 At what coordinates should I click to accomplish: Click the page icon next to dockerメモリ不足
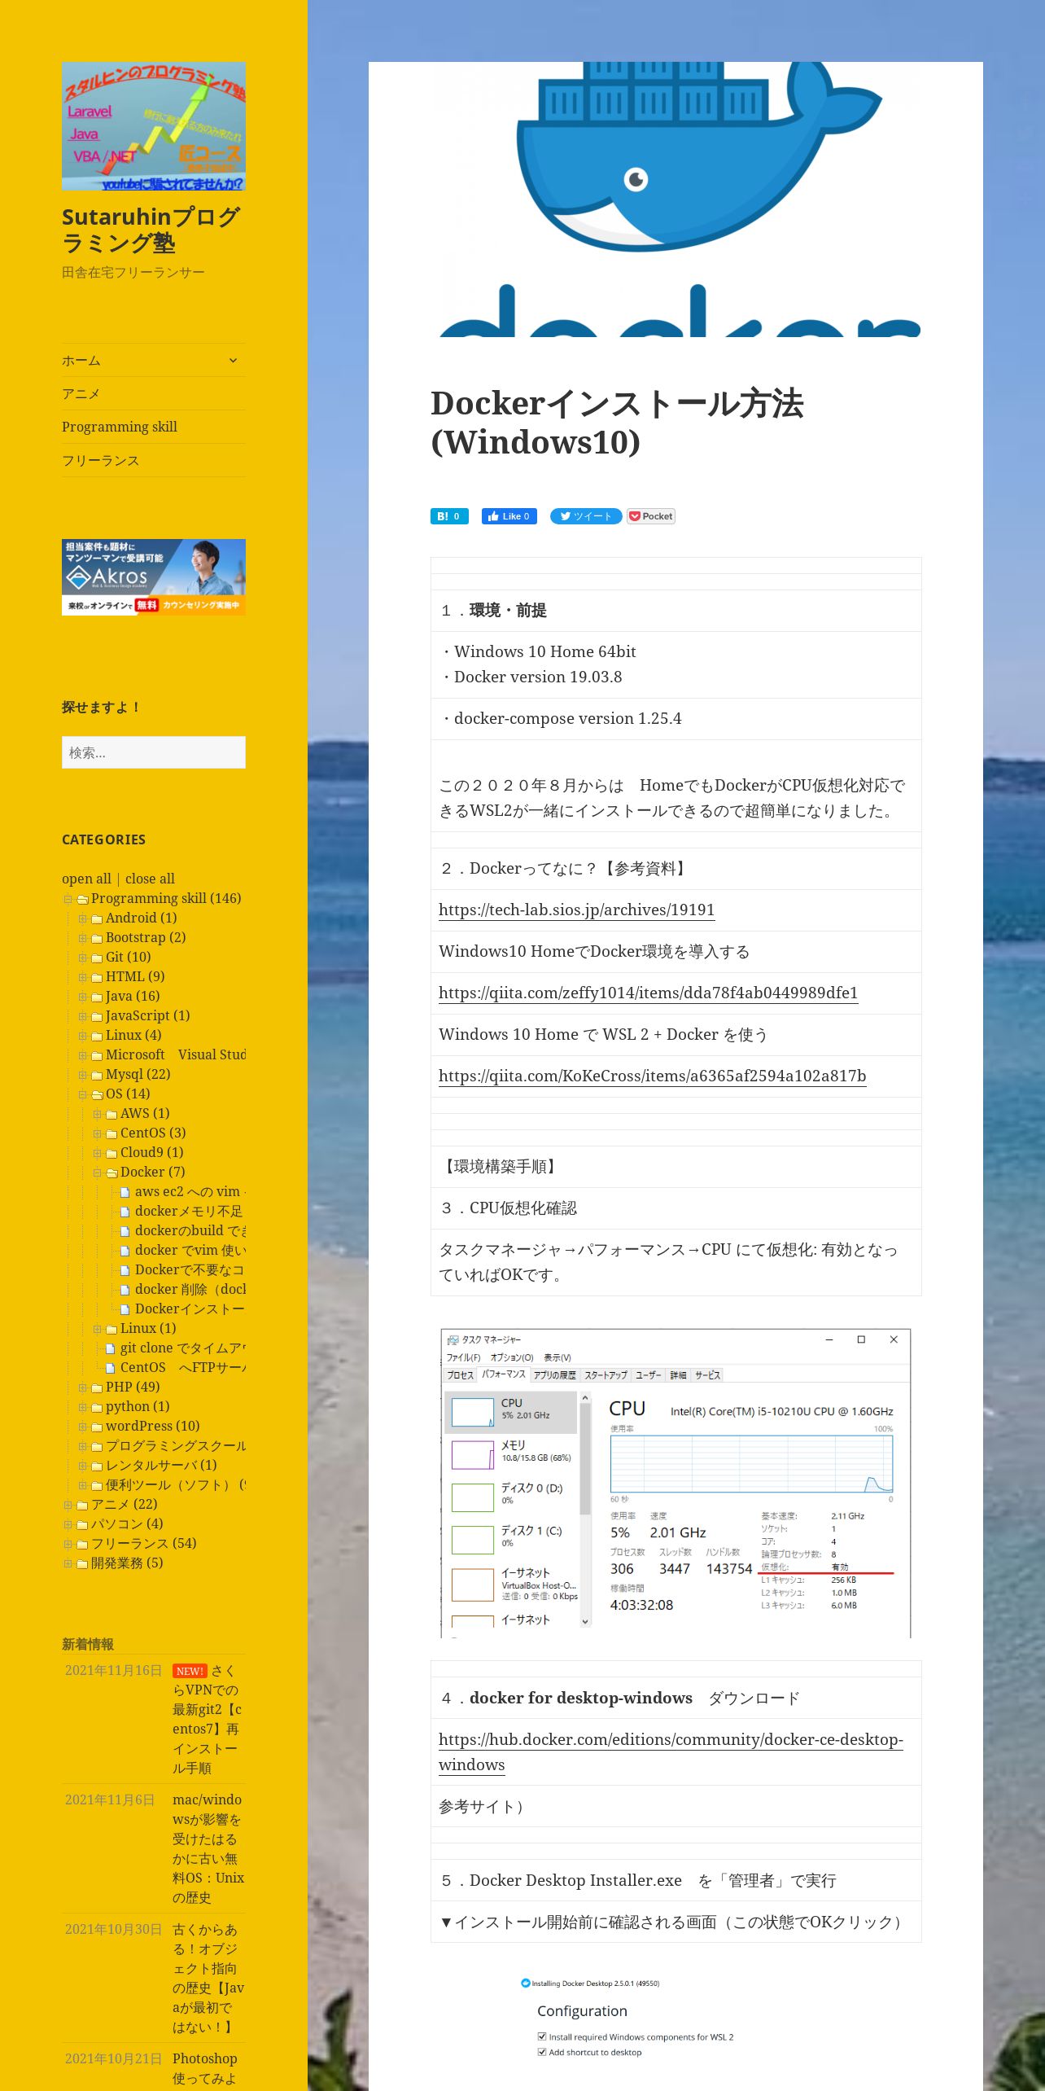pos(125,1212)
